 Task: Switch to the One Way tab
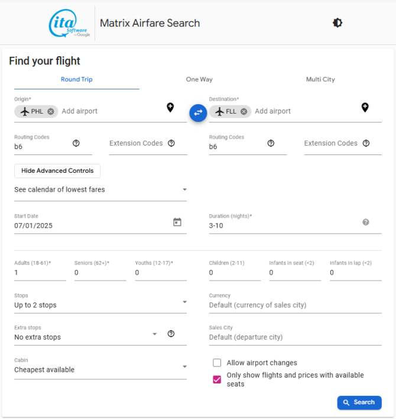(199, 79)
